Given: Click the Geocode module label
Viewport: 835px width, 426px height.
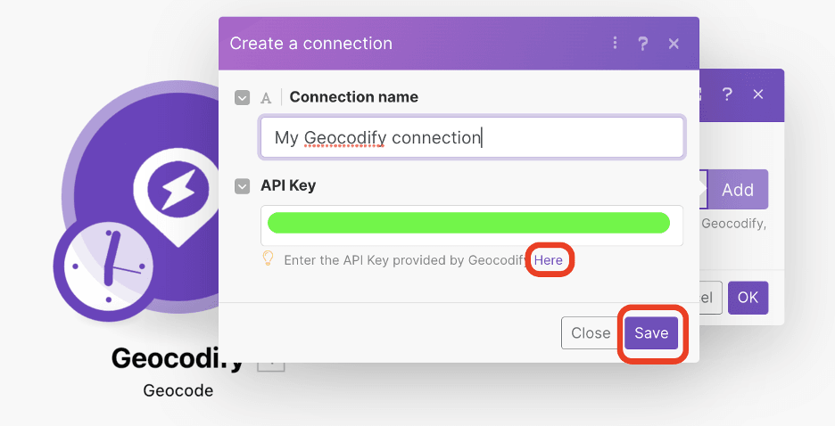Looking at the screenshot, I should tap(178, 390).
